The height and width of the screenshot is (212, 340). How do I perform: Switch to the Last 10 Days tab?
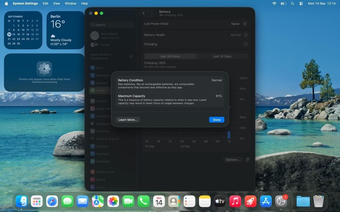pos(222,56)
